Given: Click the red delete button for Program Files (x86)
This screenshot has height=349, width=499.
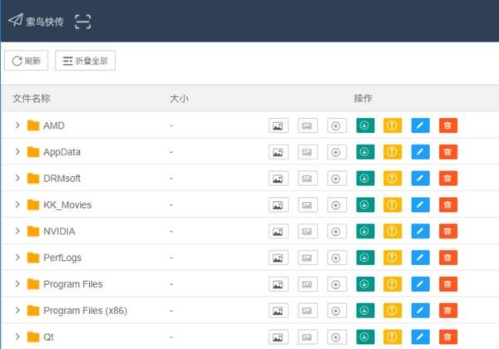Looking at the screenshot, I should [x=448, y=310].
